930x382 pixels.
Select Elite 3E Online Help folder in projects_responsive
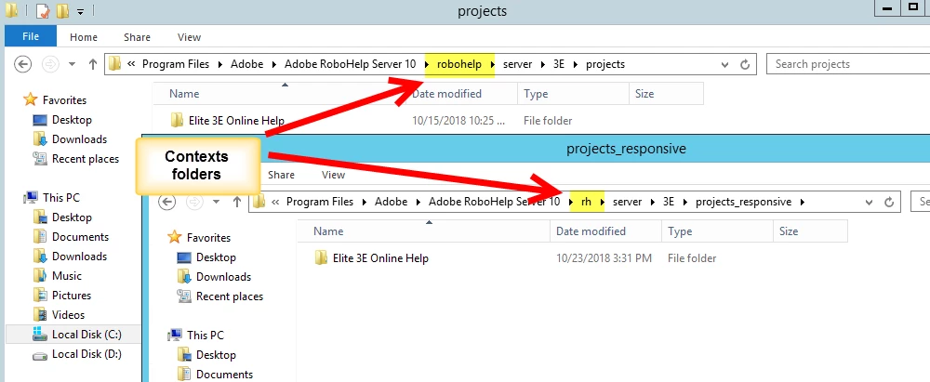pyautogui.click(x=371, y=258)
